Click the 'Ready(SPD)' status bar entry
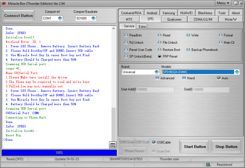The height and width of the screenshot is (168, 245). (x=15, y=159)
